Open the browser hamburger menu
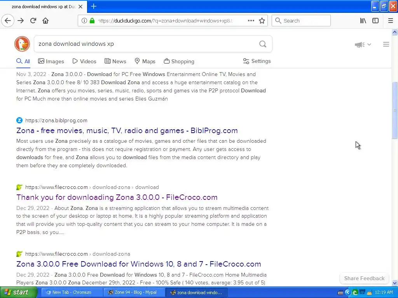 point(391,21)
